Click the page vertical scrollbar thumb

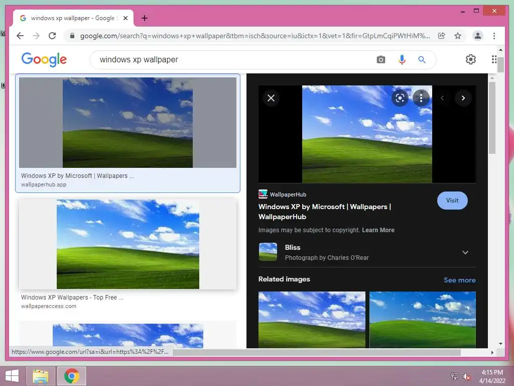pos(500,65)
